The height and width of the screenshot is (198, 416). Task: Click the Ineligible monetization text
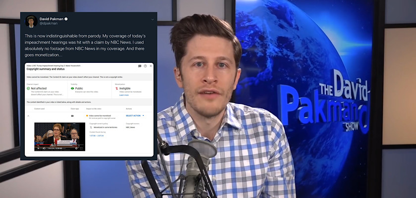(125, 88)
